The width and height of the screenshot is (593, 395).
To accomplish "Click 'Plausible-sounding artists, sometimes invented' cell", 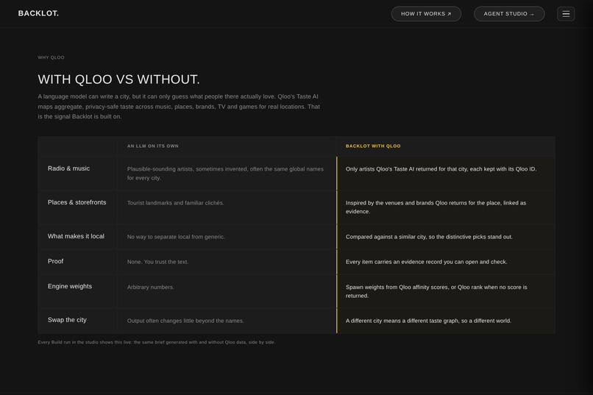I will [225, 174].
